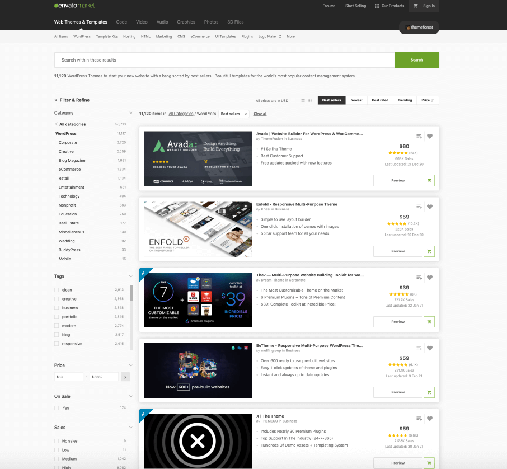Add BeTheme to collection icon
The image size is (507, 469).
pos(419,348)
